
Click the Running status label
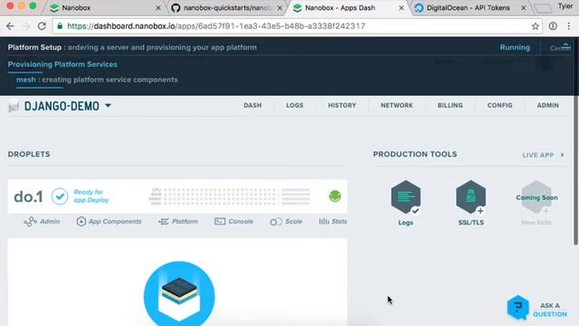point(515,47)
